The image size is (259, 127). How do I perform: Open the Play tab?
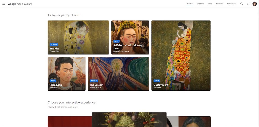(x=210, y=4)
